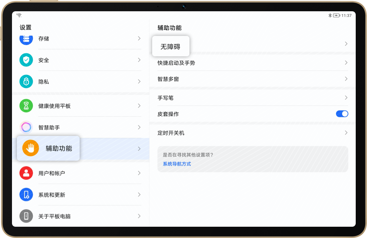Select the 健康使用平板 label
Viewport: 367px width, 238px height.
[55, 106]
